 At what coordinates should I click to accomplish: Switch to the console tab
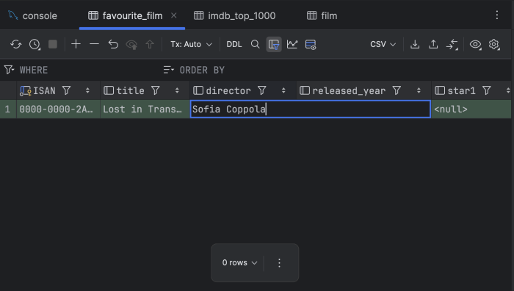point(33,15)
